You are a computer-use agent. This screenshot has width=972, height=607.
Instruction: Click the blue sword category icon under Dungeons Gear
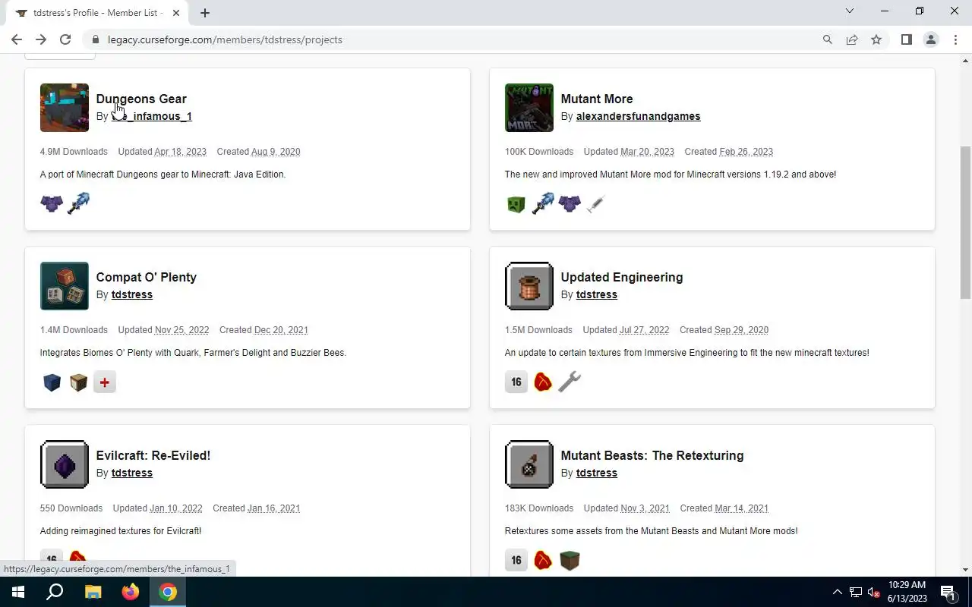(78, 203)
